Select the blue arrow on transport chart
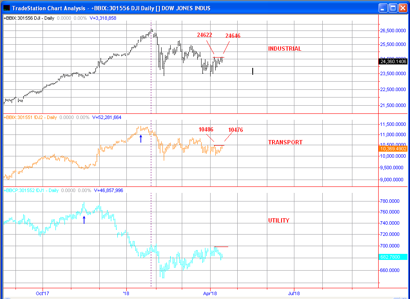410x299 pixels. point(141,139)
